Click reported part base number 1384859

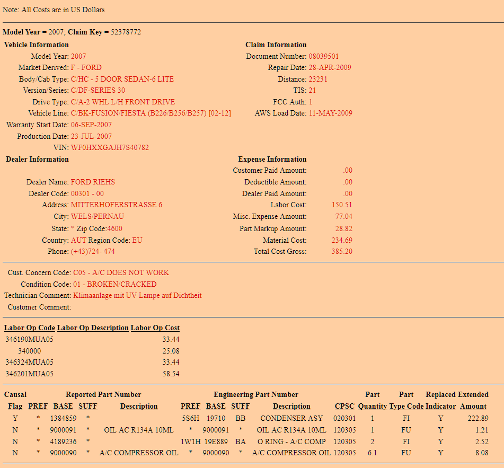[63, 418]
